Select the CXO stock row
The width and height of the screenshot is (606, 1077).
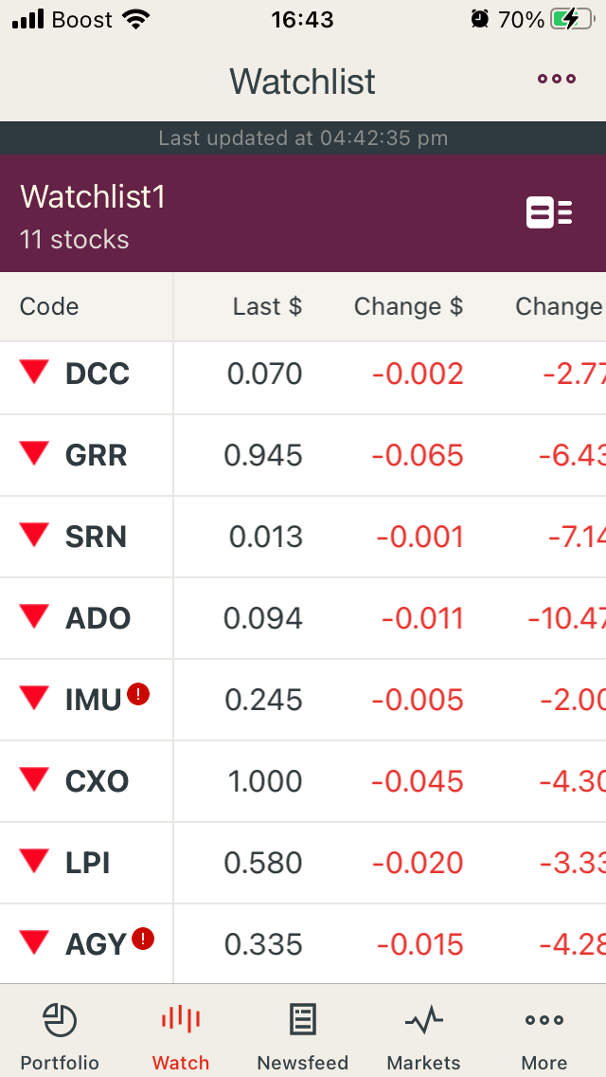pos(303,781)
